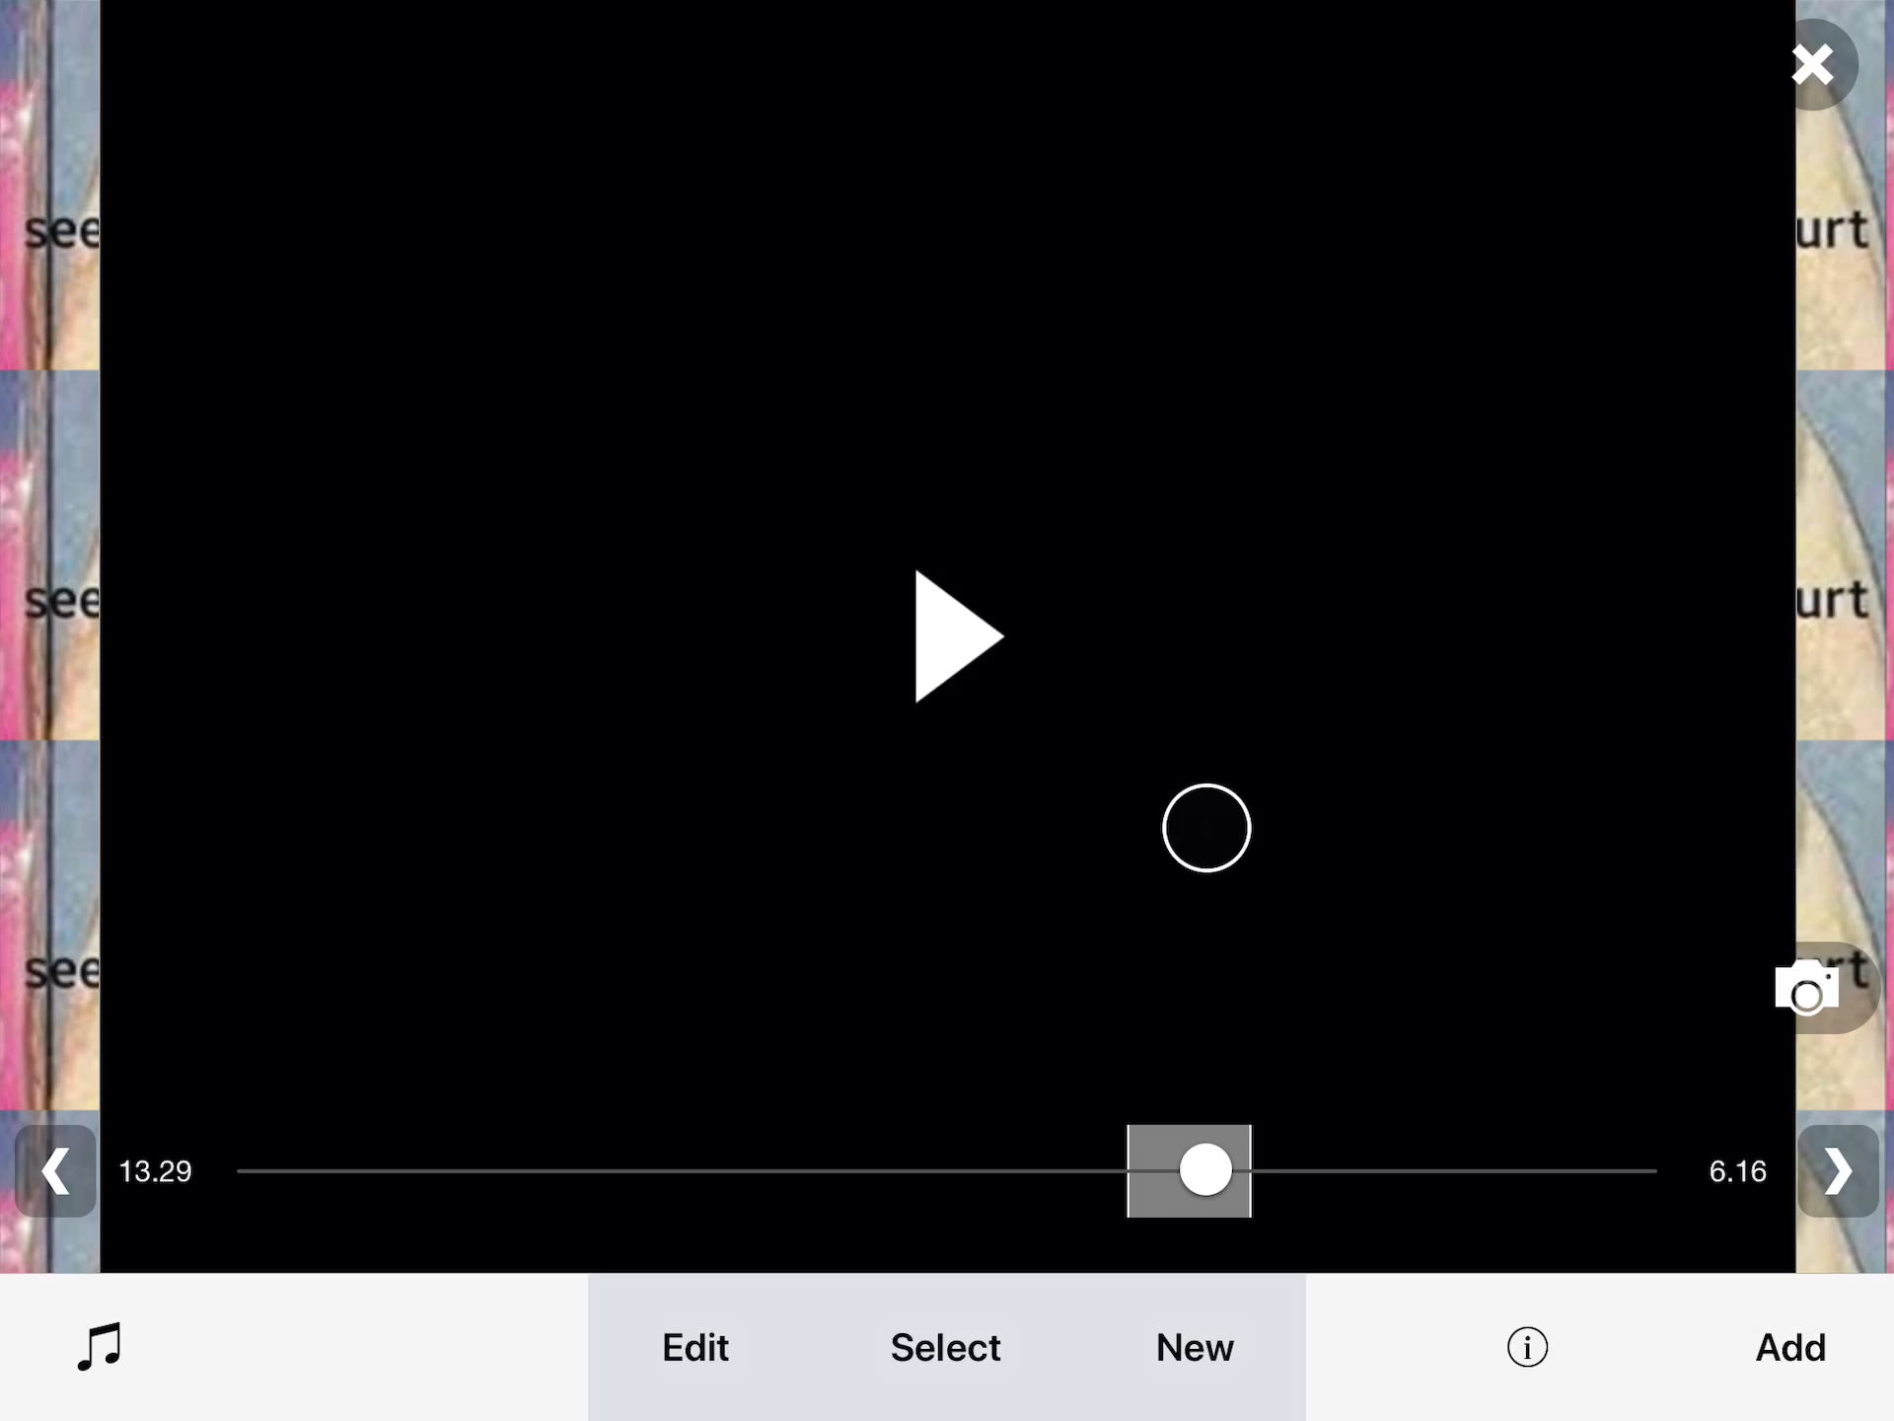Toggle video playback with play icon
The height and width of the screenshot is (1421, 1894).
[x=949, y=636]
